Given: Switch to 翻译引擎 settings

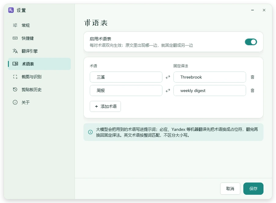Looking at the screenshot, I should (39, 51).
